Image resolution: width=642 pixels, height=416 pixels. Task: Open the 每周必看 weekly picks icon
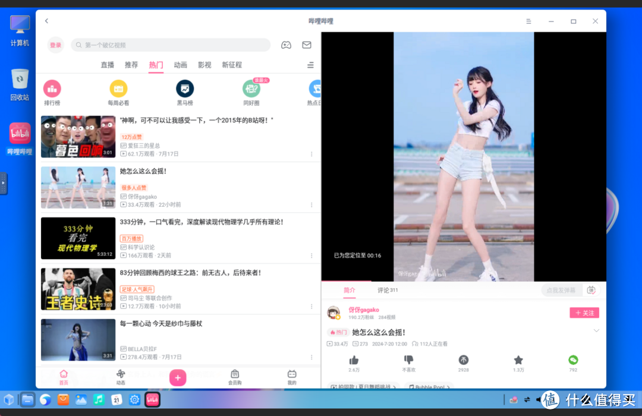point(118,89)
